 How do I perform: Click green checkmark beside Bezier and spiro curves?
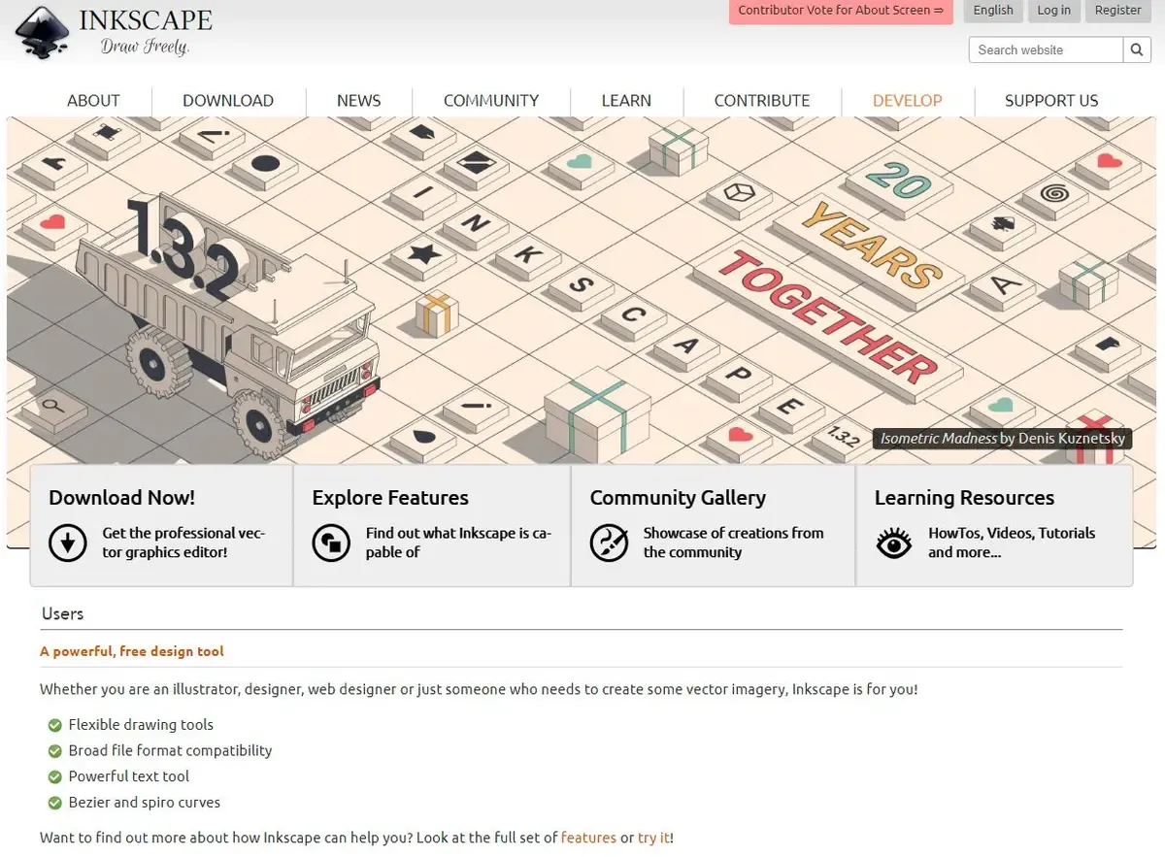click(54, 803)
